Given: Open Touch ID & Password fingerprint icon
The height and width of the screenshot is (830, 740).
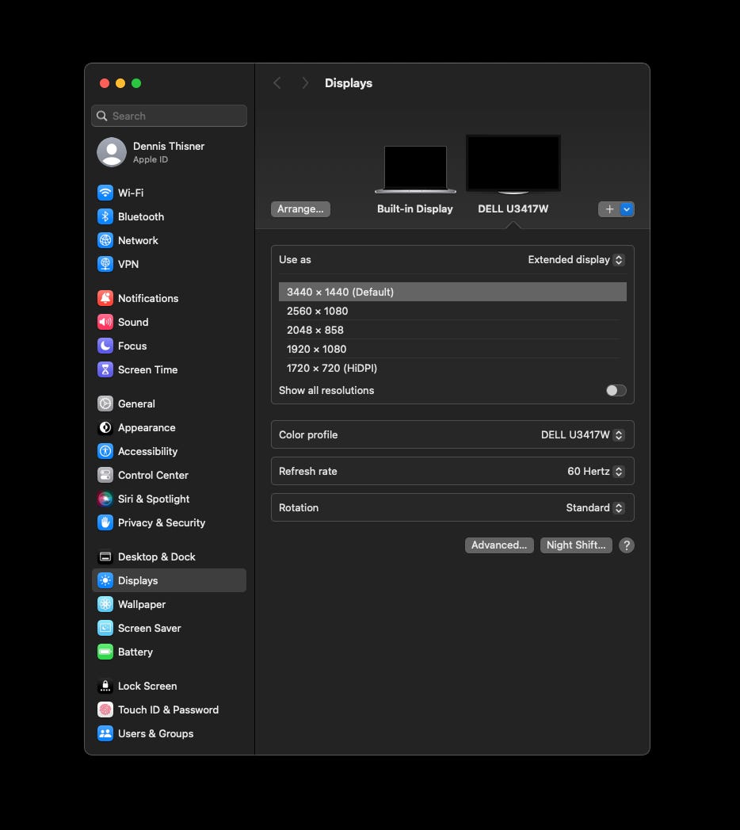Looking at the screenshot, I should point(105,710).
